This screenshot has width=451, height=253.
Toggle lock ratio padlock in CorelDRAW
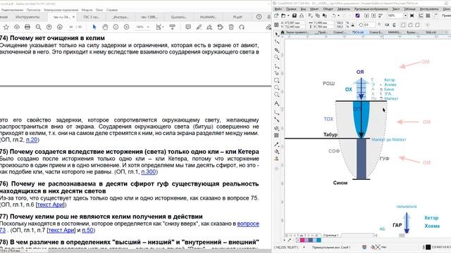click(x=352, y=25)
